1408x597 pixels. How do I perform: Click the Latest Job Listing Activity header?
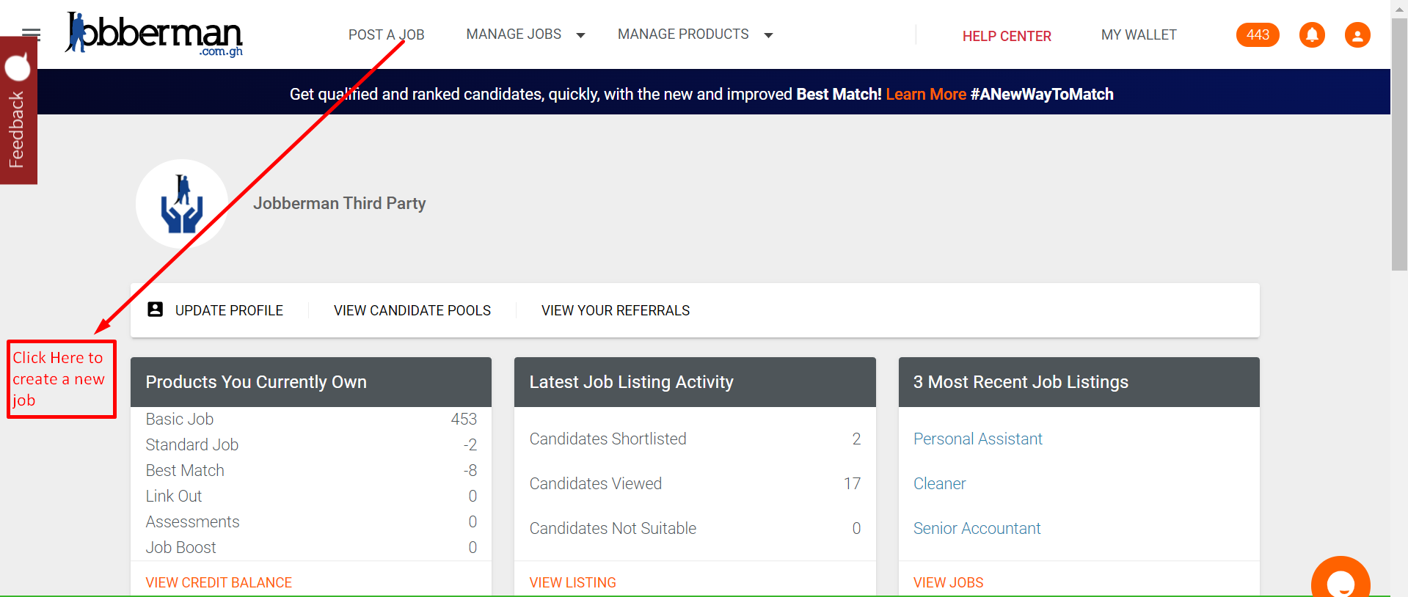(695, 382)
